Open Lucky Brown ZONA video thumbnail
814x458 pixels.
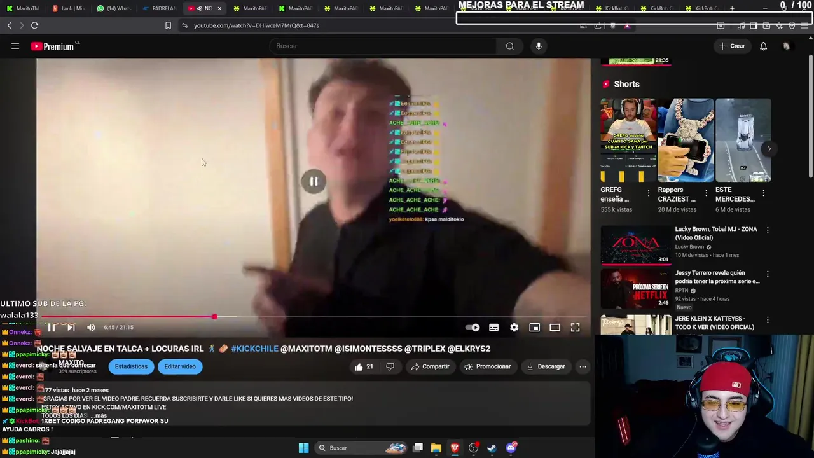point(636,245)
